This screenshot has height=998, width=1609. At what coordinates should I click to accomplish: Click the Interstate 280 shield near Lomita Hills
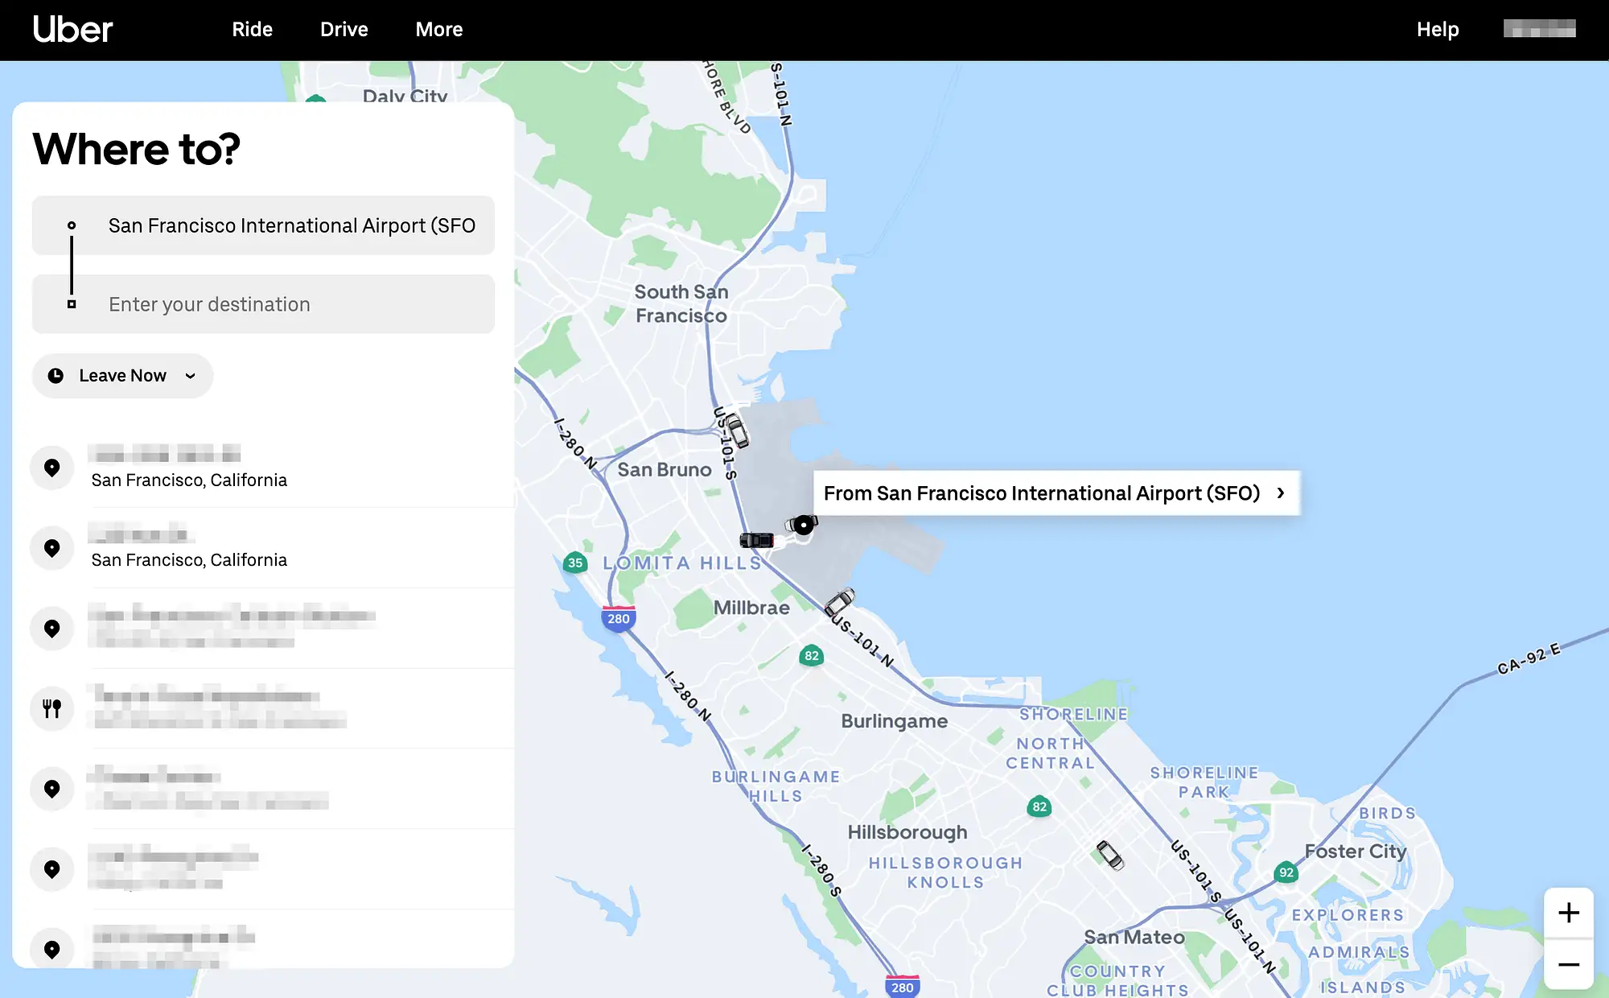click(x=619, y=618)
